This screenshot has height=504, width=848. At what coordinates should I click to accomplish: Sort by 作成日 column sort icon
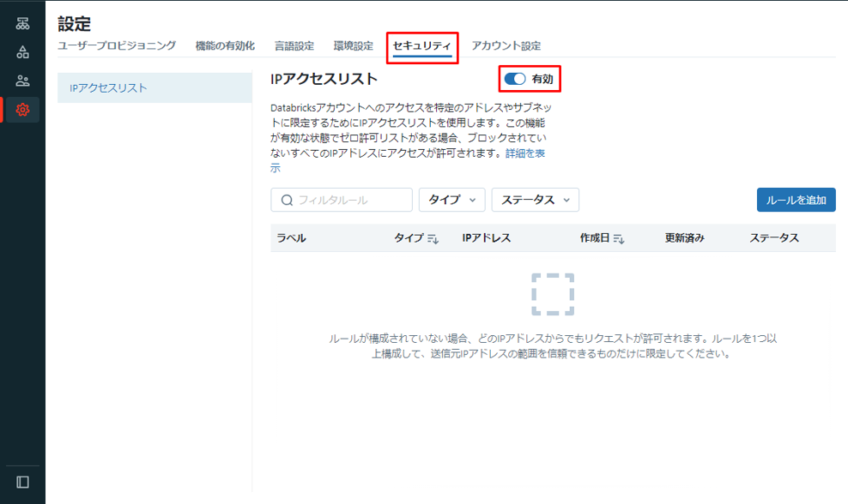pos(619,239)
